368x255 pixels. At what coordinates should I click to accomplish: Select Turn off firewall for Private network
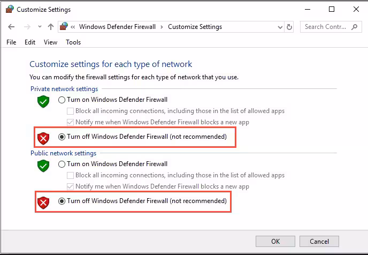(x=62, y=137)
